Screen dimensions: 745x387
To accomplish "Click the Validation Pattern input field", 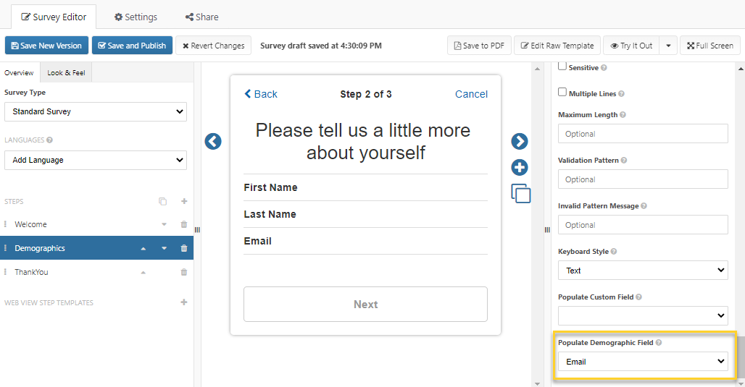I will tap(642, 179).
